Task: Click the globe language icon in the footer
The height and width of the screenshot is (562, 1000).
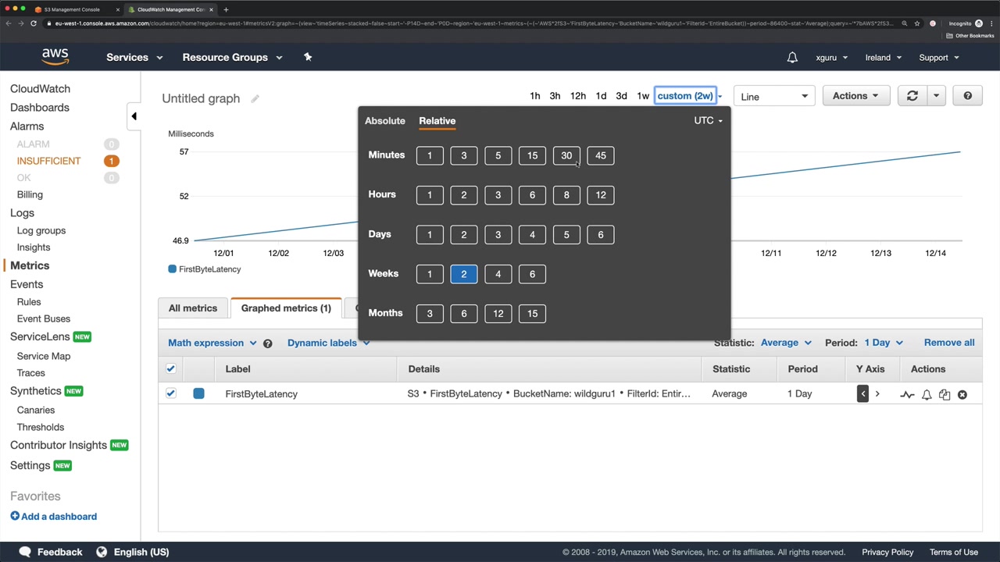Action: (x=102, y=552)
